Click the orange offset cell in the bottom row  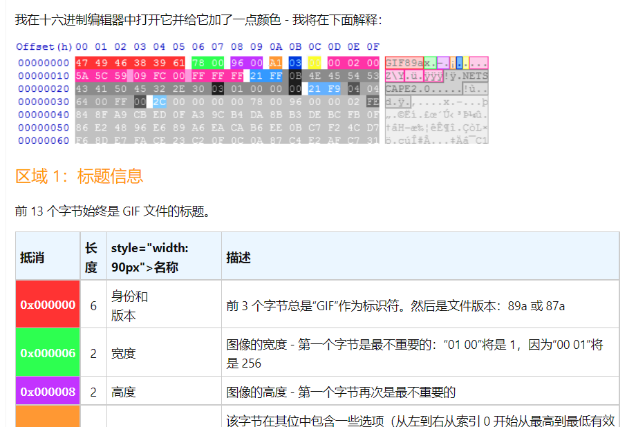pos(48,417)
